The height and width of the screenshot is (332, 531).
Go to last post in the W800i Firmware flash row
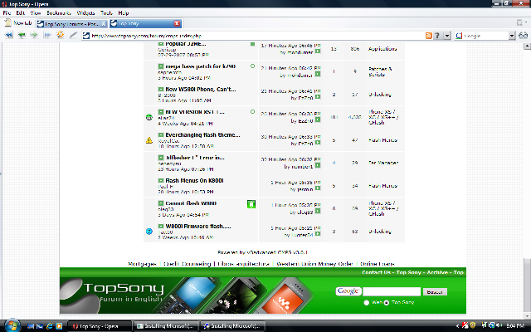click(318, 234)
